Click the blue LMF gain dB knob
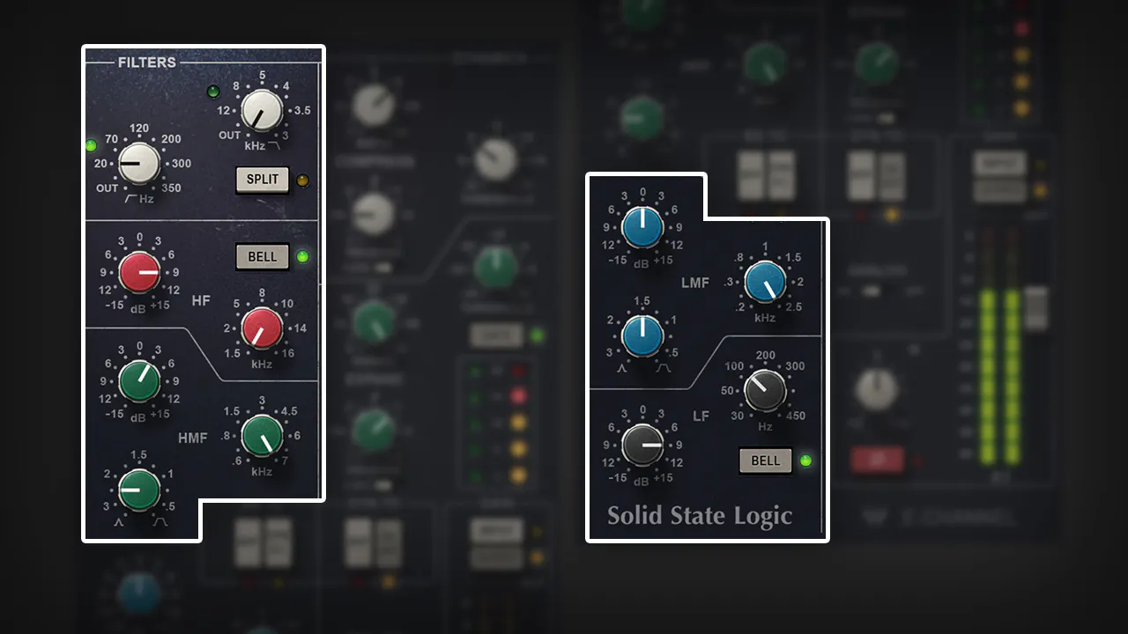The width and height of the screenshot is (1128, 634). [x=642, y=227]
